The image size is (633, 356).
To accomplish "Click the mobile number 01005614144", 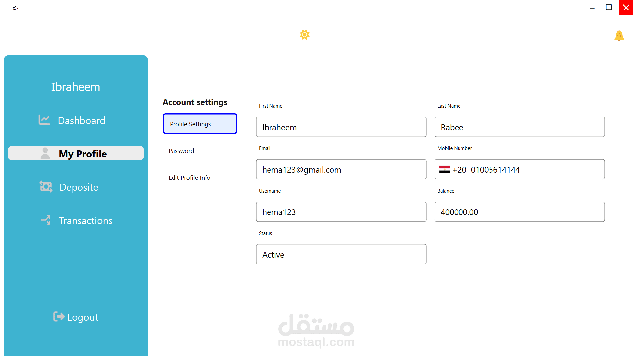I will click(495, 170).
